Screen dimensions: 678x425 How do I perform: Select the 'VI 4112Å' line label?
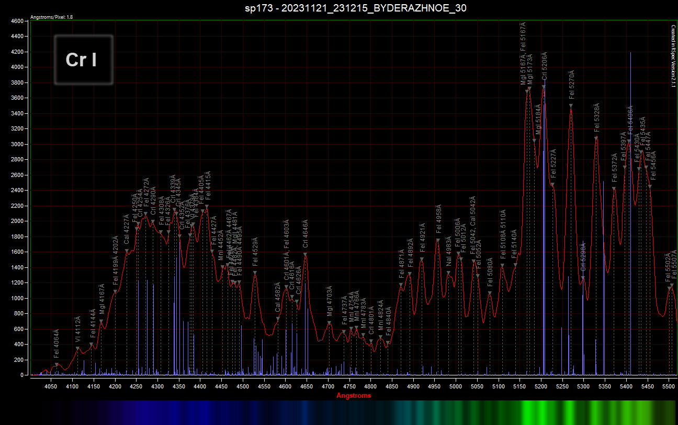(77, 329)
